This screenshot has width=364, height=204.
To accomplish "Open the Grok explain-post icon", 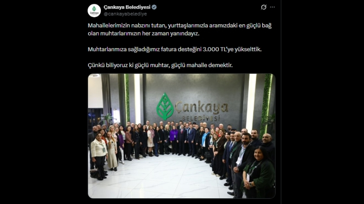I will coord(263,7).
